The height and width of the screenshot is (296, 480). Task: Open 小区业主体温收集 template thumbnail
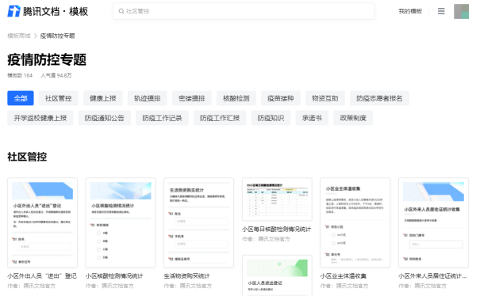coord(355,222)
